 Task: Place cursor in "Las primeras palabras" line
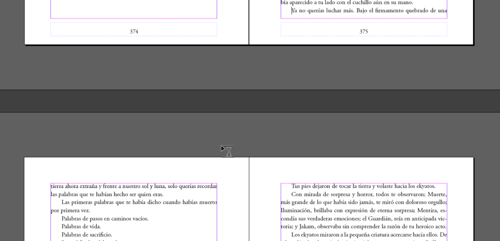(x=139, y=202)
